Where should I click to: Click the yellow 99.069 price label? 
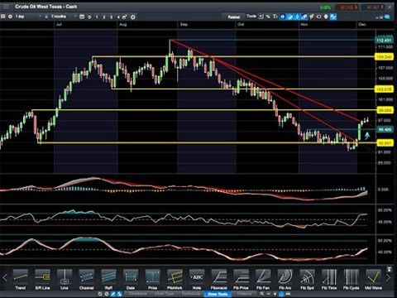(x=385, y=110)
